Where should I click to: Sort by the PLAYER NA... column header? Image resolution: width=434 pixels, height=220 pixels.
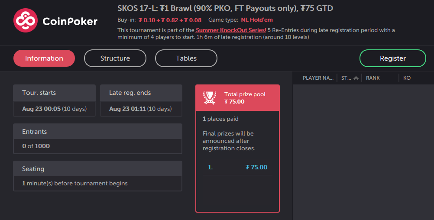pos(318,78)
